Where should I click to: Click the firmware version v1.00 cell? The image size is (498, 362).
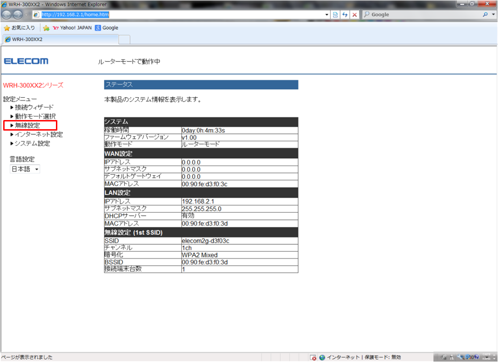[239, 137]
